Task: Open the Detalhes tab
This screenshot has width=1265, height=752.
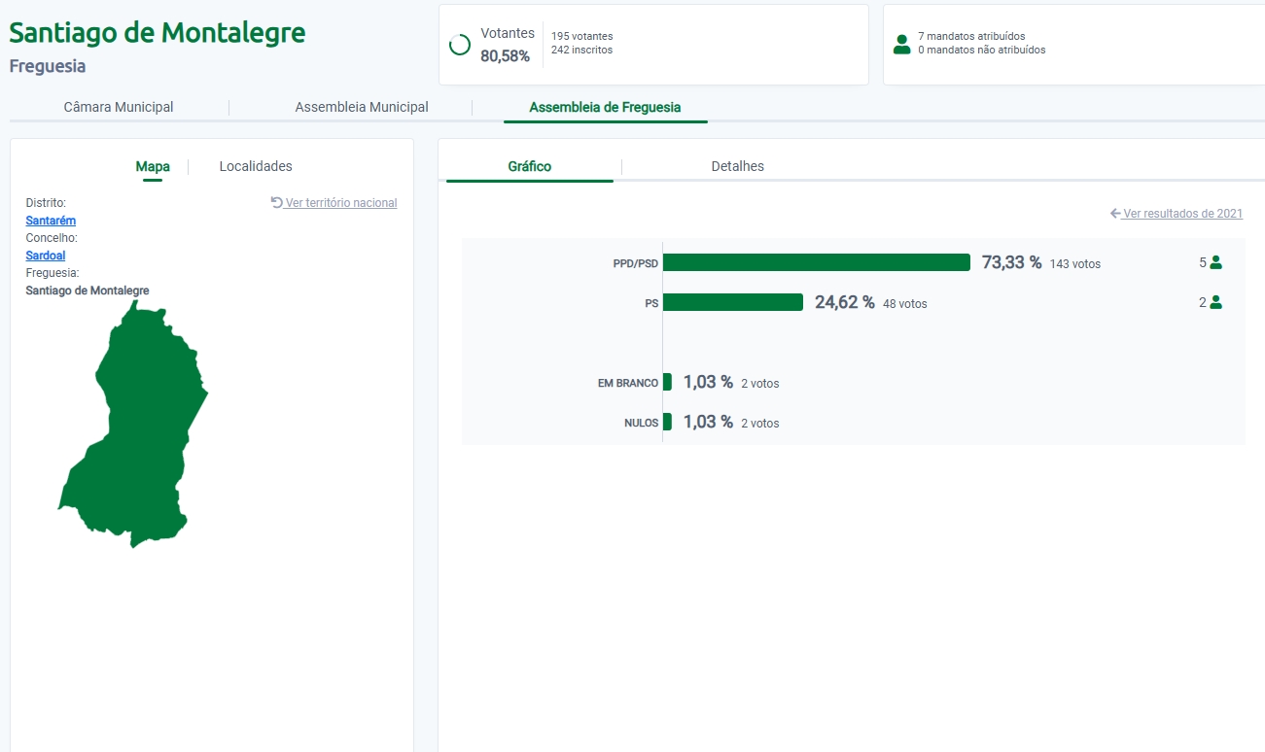Action: pyautogui.click(x=737, y=166)
